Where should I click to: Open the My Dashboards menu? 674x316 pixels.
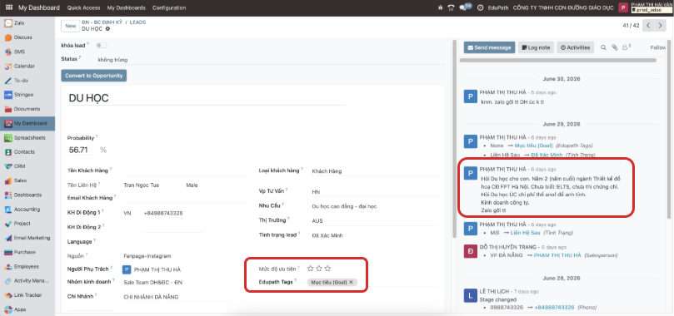(127, 7)
